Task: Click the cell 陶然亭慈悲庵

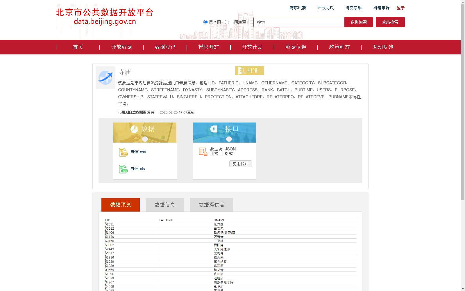Action: 223,282
